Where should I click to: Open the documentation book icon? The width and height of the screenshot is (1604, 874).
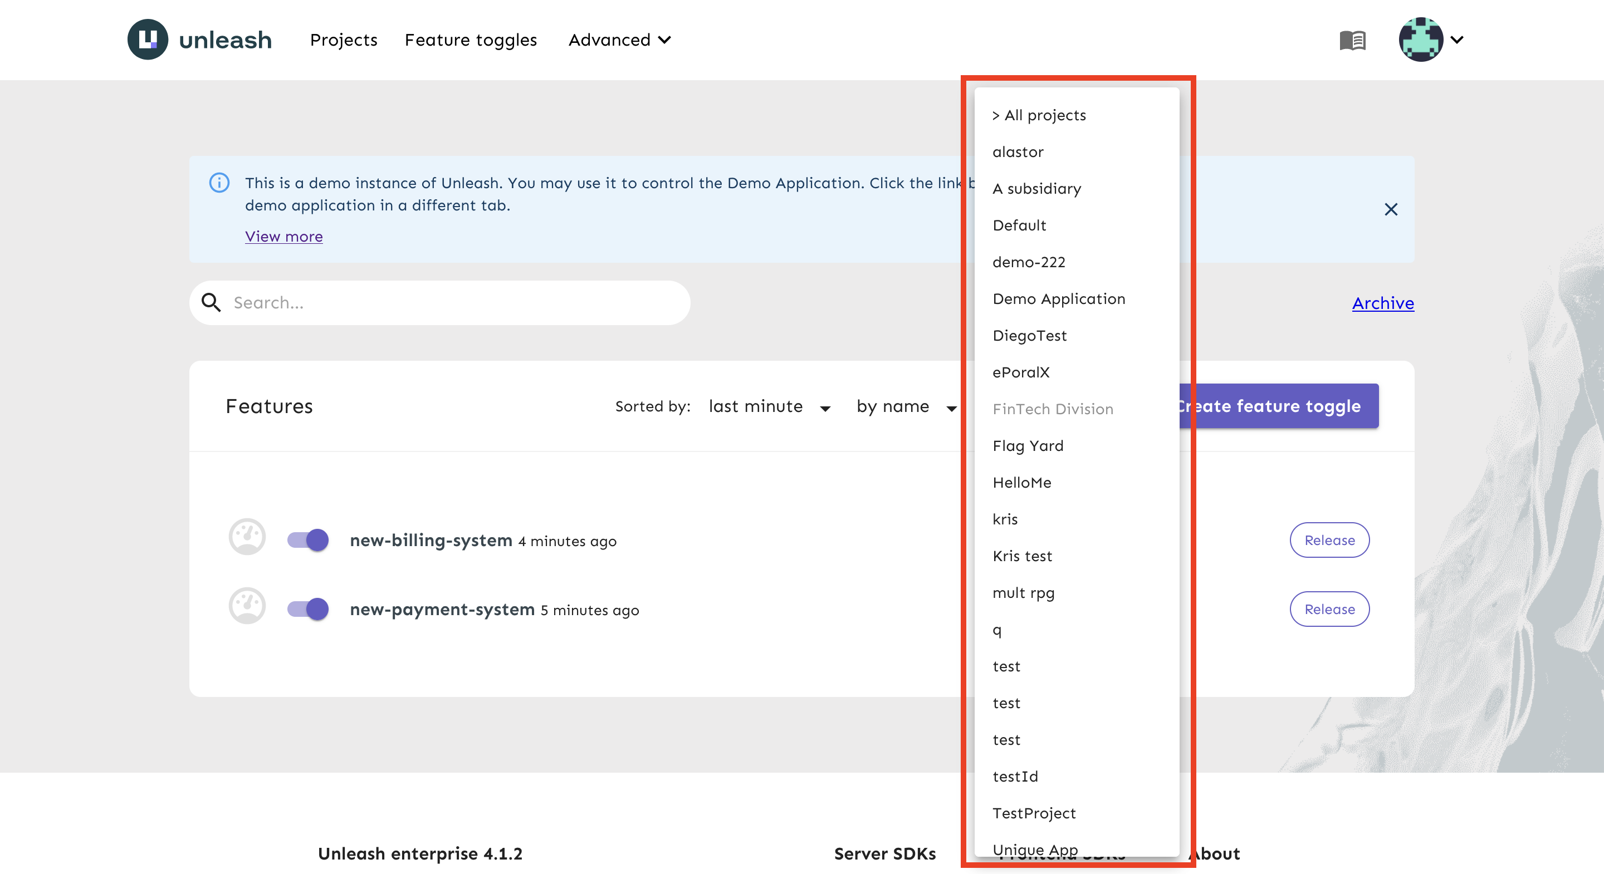pos(1352,41)
